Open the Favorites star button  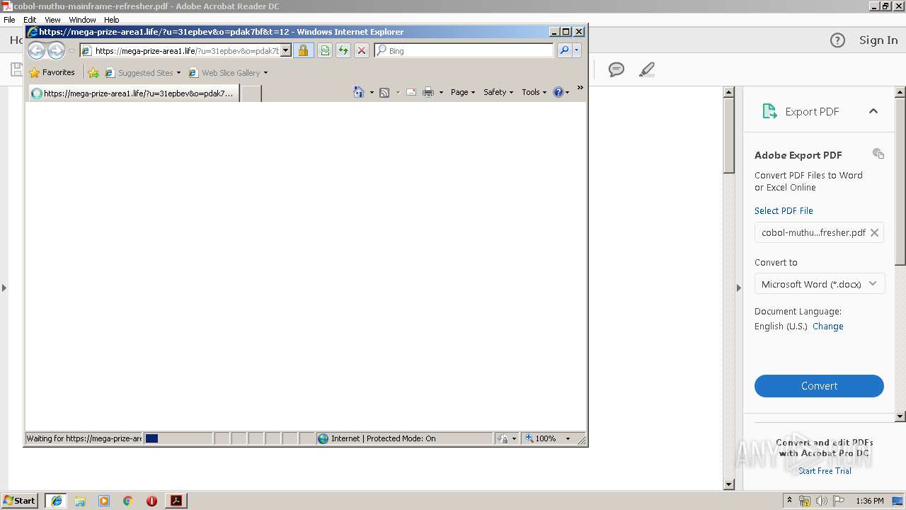(x=52, y=72)
